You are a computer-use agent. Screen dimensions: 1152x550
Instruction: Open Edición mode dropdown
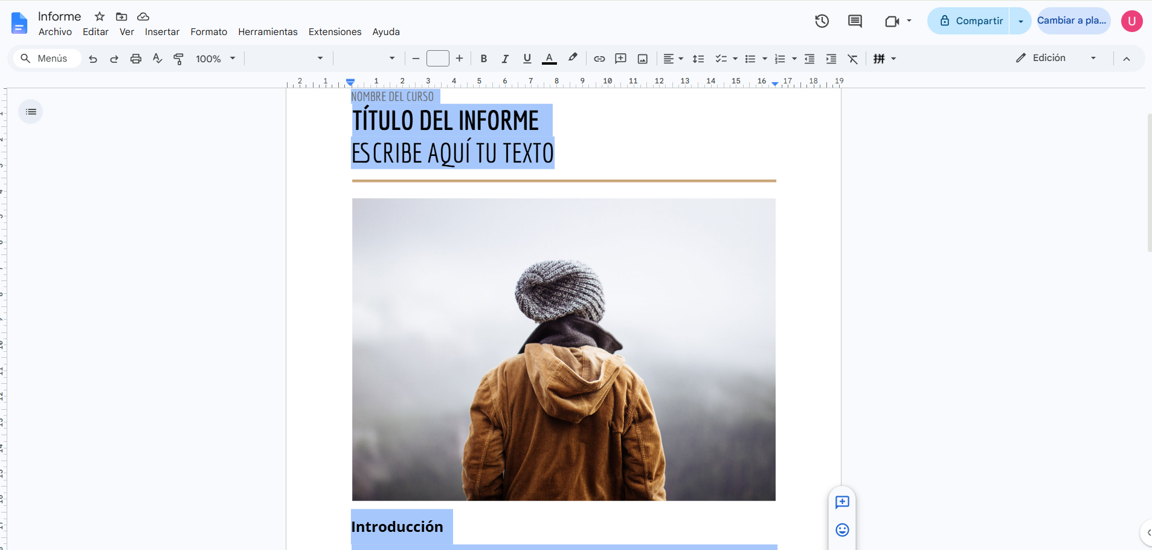point(1056,58)
